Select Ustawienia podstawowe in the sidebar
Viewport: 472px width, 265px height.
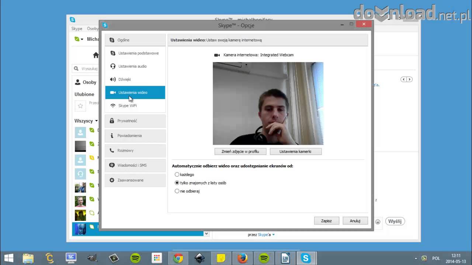135,53
